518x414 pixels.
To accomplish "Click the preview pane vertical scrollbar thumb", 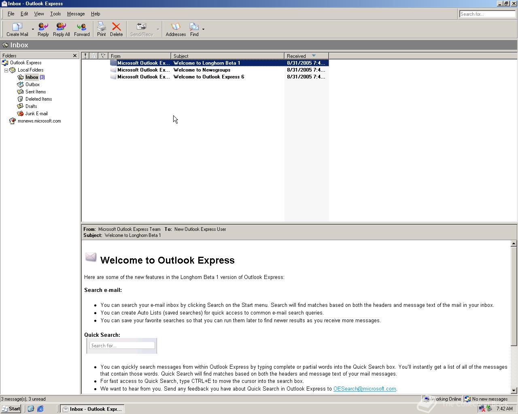I will pos(514,296).
